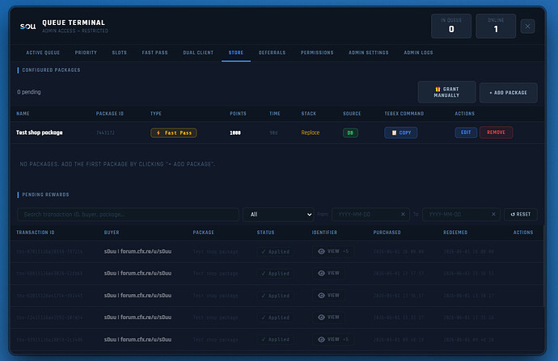Focus the To date field
558x361 pixels.
pyautogui.click(x=461, y=214)
